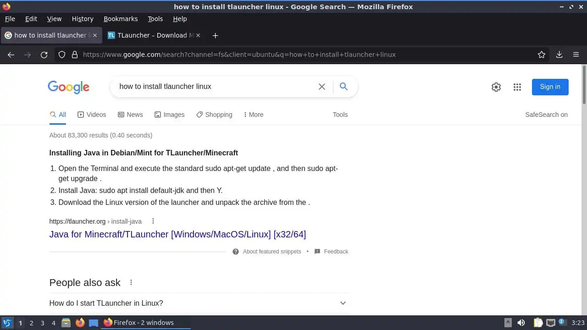Open the Google apps grid
This screenshot has height=330, width=587.
coord(517,87)
